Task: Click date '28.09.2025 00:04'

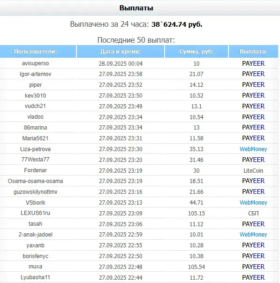Action: (121, 63)
